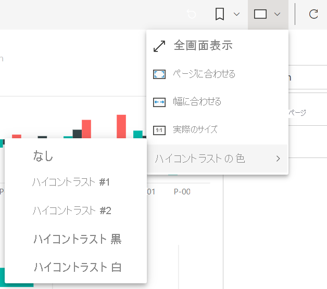Click the full screen diagonal arrow icon
Viewport: 327px width, 289px height.
click(x=159, y=46)
